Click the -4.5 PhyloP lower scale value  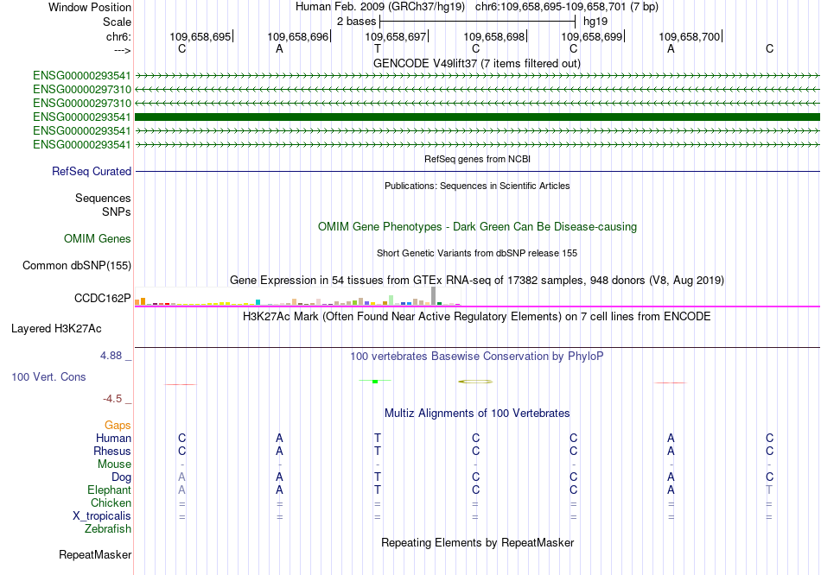click(112, 399)
